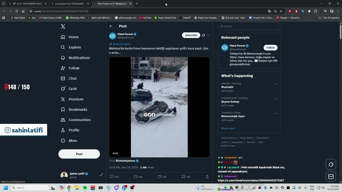Open the Windows Start button
This screenshot has width=342, height=192.
(6, 188)
